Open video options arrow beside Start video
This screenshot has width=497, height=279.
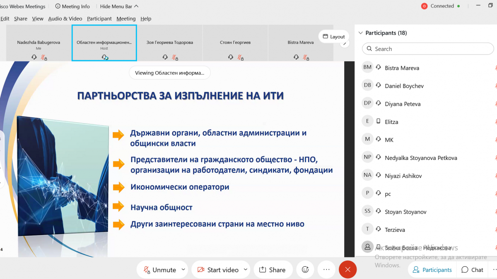click(246, 269)
